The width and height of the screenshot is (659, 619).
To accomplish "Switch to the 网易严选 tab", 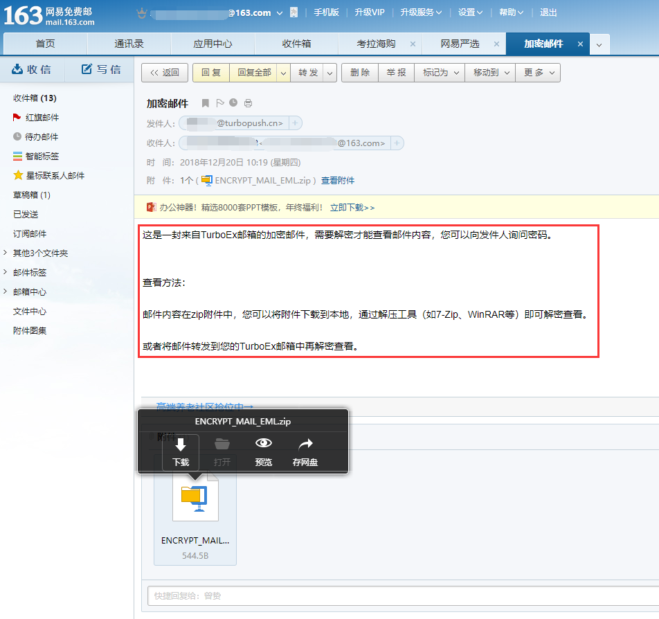I will tap(459, 44).
